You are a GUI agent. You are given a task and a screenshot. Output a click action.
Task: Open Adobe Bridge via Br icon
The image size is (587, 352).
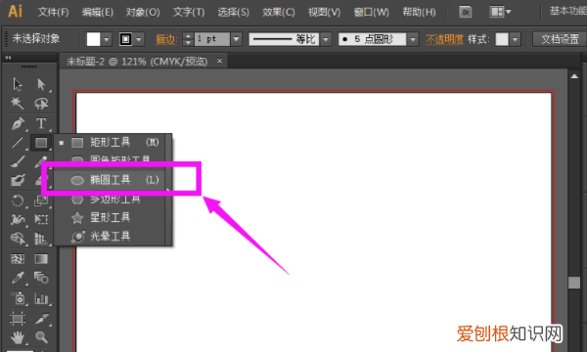point(466,12)
